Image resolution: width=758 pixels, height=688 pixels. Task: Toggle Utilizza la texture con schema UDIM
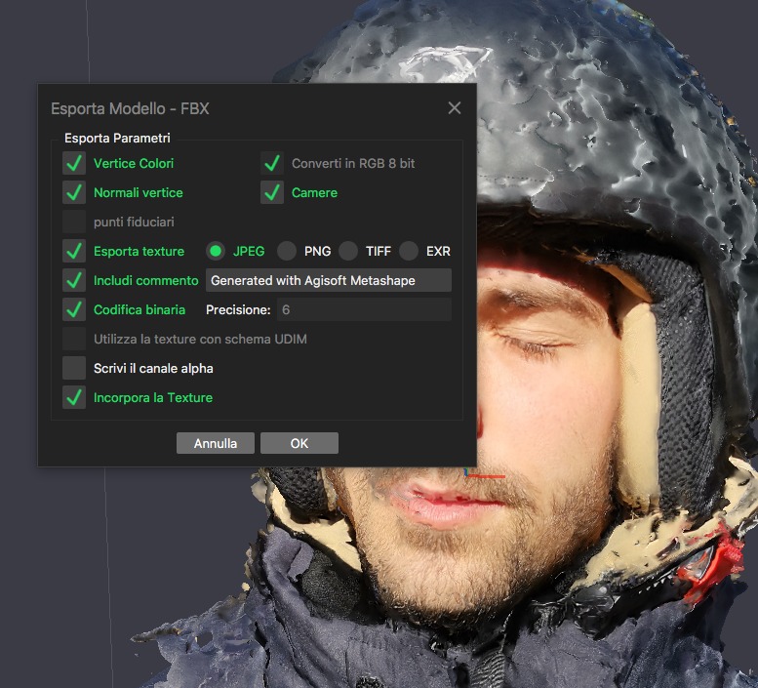point(74,339)
